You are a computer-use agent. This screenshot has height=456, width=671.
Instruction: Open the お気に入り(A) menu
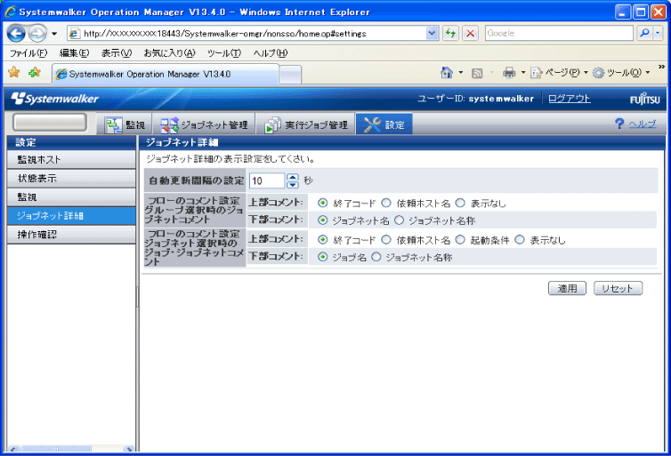[169, 53]
